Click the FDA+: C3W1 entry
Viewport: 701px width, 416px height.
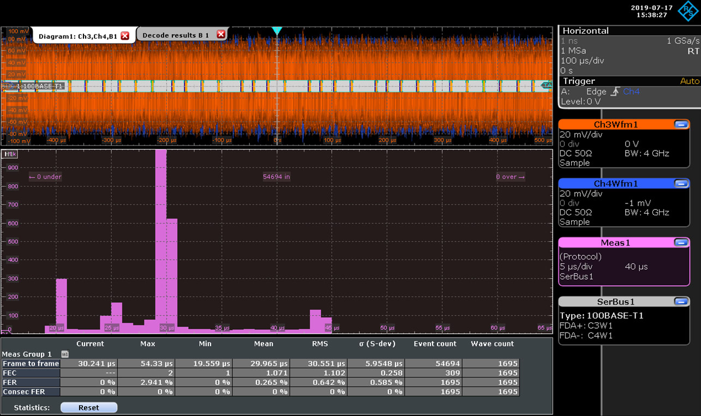pyautogui.click(x=586, y=325)
